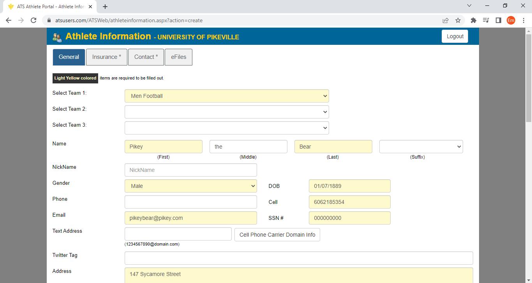This screenshot has height=283, width=532.
Task: Click the '(1234567890@domain.com)' hint text
Action: [x=152, y=244]
